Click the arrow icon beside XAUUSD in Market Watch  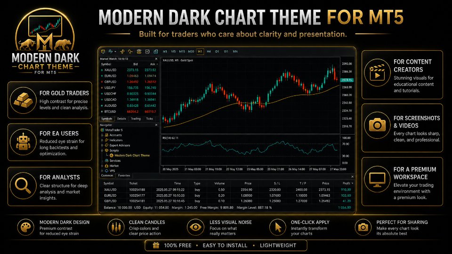(x=102, y=70)
